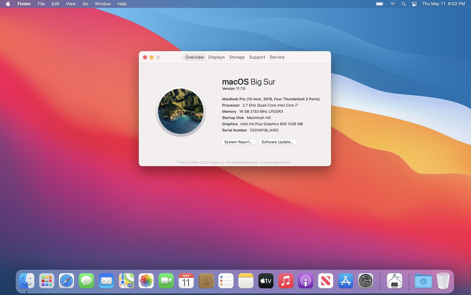Screen dimensions: 471x295
Task: Open the License Agreement link
Action: point(274,163)
